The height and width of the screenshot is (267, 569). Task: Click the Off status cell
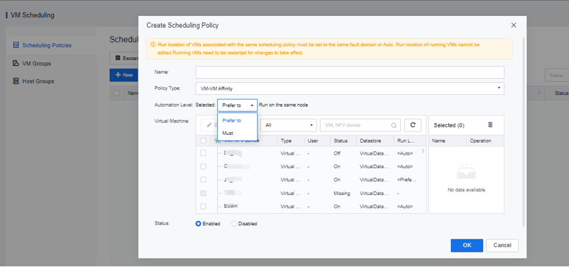tap(337, 153)
